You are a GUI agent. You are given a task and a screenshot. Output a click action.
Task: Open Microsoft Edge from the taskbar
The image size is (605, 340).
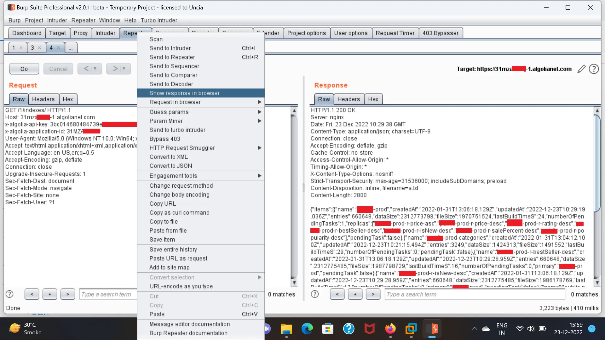pyautogui.click(x=307, y=329)
